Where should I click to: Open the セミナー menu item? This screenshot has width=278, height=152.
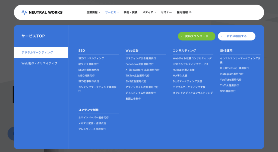pyautogui.click(x=166, y=12)
